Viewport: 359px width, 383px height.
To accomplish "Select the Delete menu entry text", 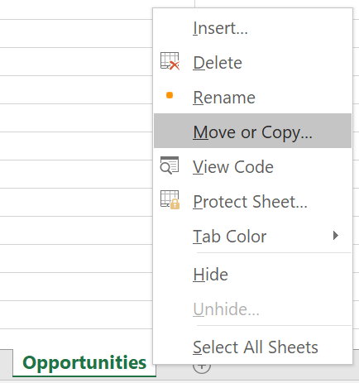I will click(x=218, y=63).
